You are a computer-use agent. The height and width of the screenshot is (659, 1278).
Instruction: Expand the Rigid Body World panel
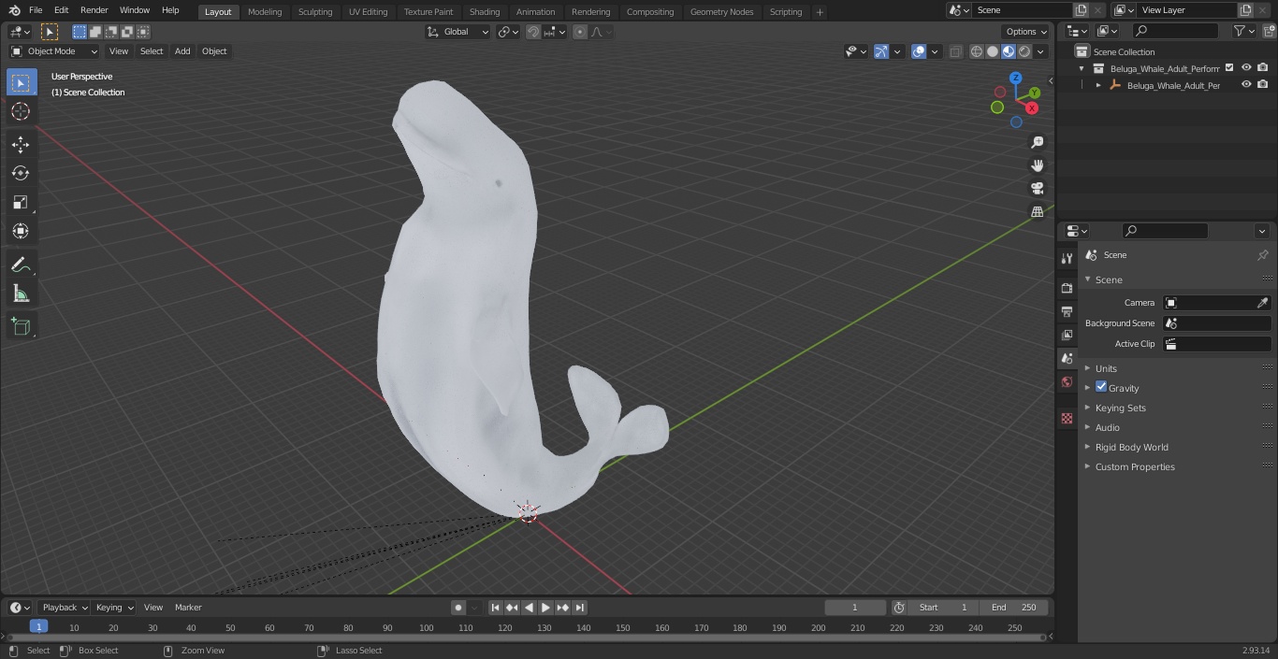1131,447
